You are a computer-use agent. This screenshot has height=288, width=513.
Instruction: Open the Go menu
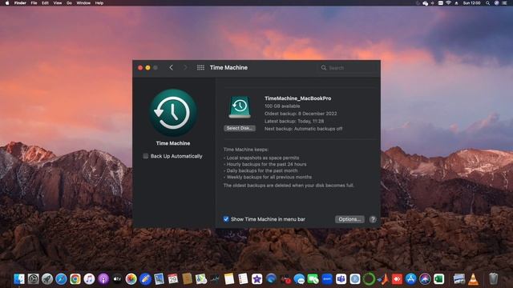click(x=70, y=3)
